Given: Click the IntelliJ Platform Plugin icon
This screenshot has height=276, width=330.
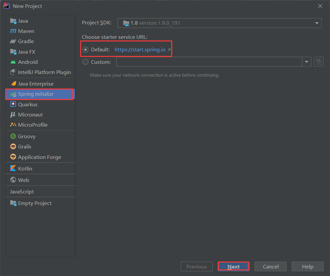Looking at the screenshot, I should click(x=13, y=72).
